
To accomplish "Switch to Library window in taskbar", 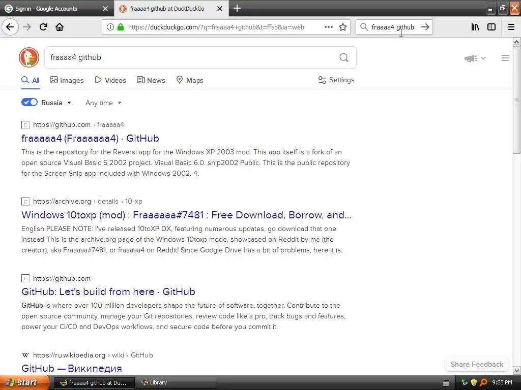I will click(x=176, y=383).
